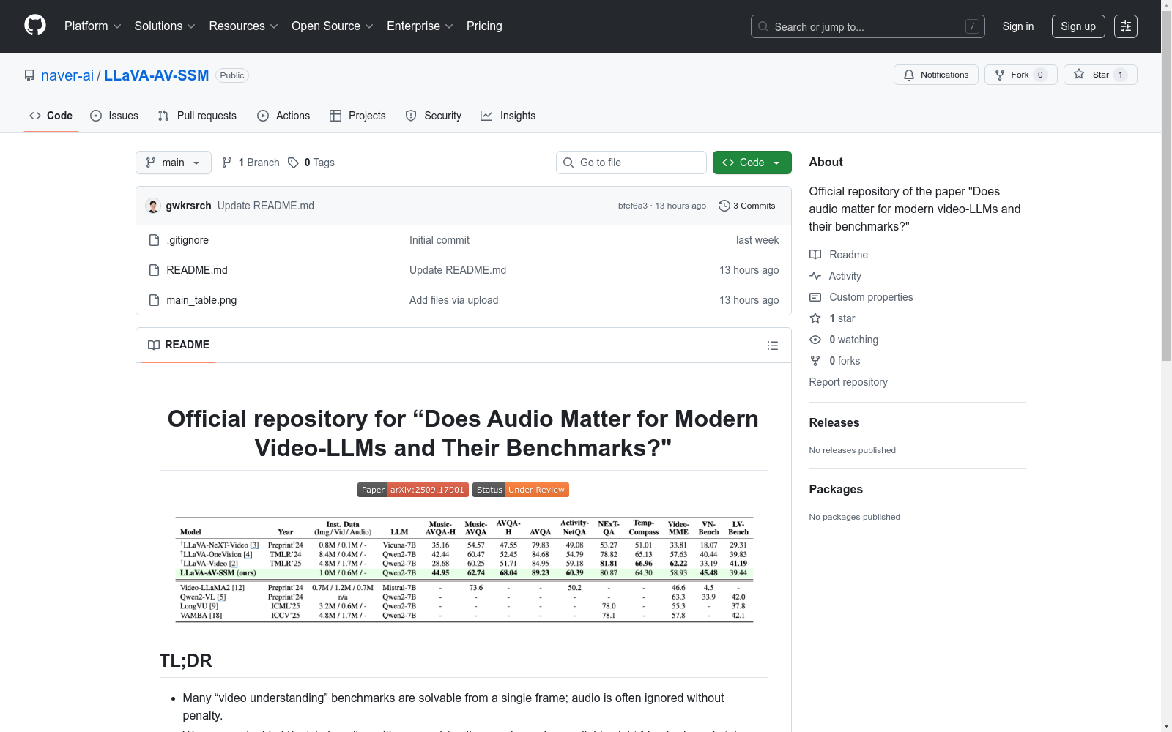Click the arXiv:2509.17901 paper badge
This screenshot has height=732, width=1172.
click(413, 490)
